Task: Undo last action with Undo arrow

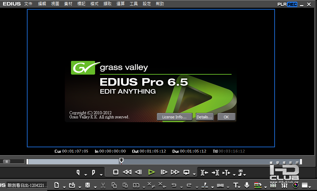Action: coord(174,185)
